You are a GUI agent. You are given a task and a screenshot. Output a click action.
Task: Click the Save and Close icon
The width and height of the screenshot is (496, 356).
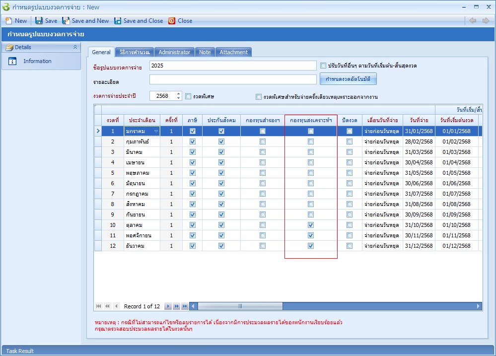coord(118,21)
